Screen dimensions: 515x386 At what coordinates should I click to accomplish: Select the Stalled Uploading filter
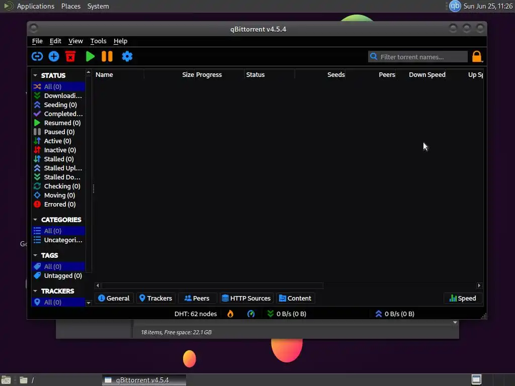(58, 168)
